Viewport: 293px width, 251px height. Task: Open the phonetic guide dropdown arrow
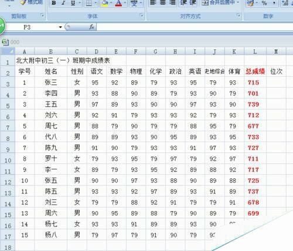point(141,3)
